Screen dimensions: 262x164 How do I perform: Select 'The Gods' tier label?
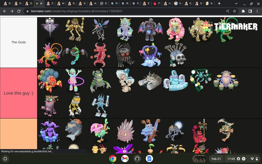pos(18,42)
